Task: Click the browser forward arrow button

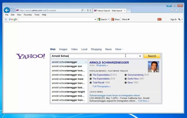Action: click(13, 10)
